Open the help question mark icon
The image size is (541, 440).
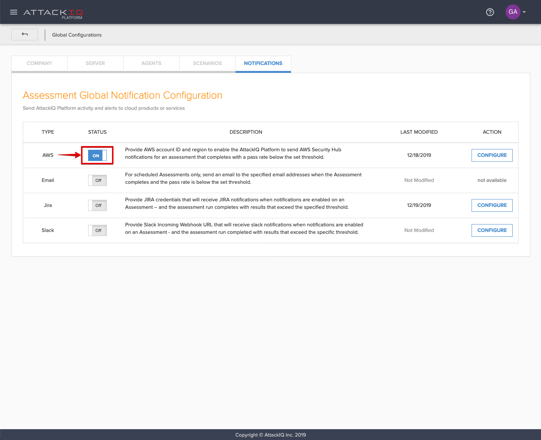point(490,12)
